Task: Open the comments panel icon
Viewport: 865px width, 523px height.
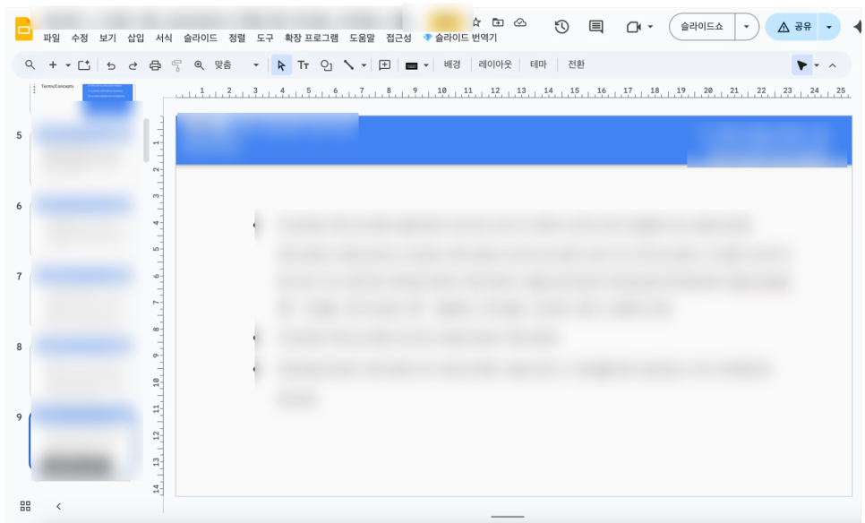Action: (x=595, y=27)
